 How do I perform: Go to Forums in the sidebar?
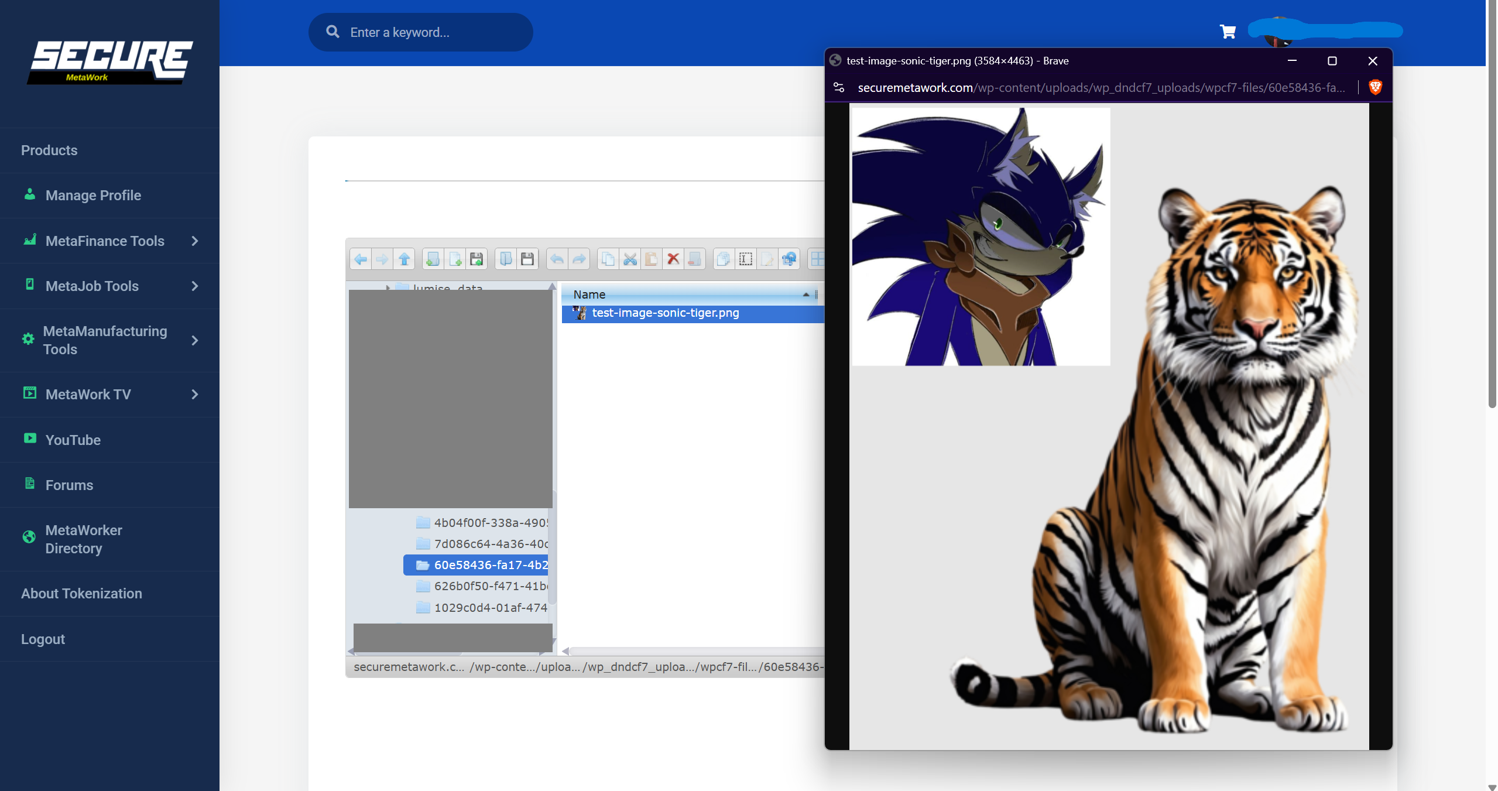69,485
